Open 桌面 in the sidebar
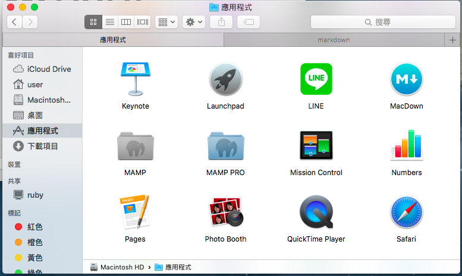 (42, 115)
